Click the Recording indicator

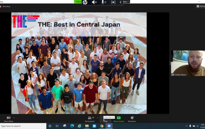click(5, 6)
